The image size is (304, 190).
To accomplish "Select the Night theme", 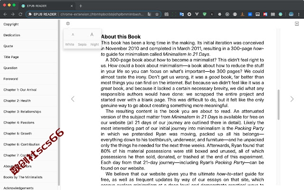I will tap(95, 44).
